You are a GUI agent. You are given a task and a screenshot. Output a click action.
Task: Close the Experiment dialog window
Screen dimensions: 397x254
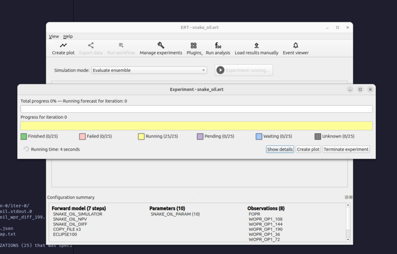point(370,90)
